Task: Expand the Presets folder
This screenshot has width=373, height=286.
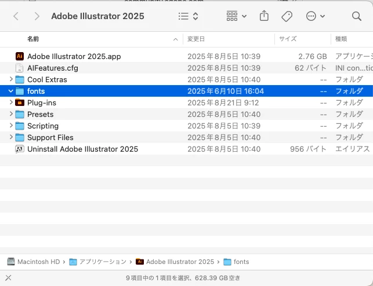Action: pyautogui.click(x=11, y=114)
